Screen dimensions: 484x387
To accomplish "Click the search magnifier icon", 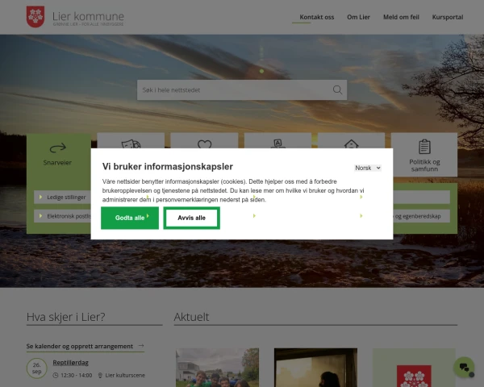I will tap(337, 89).
